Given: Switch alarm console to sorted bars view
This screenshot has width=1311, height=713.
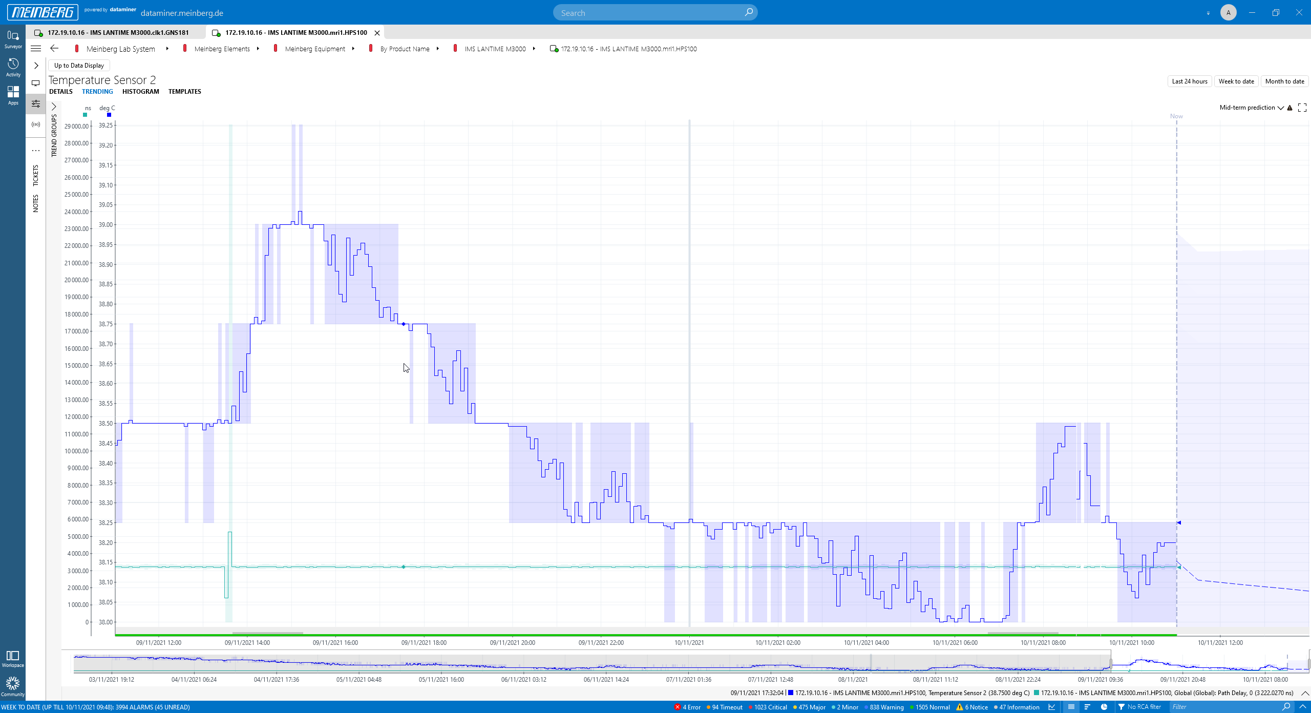Looking at the screenshot, I should click(1087, 707).
